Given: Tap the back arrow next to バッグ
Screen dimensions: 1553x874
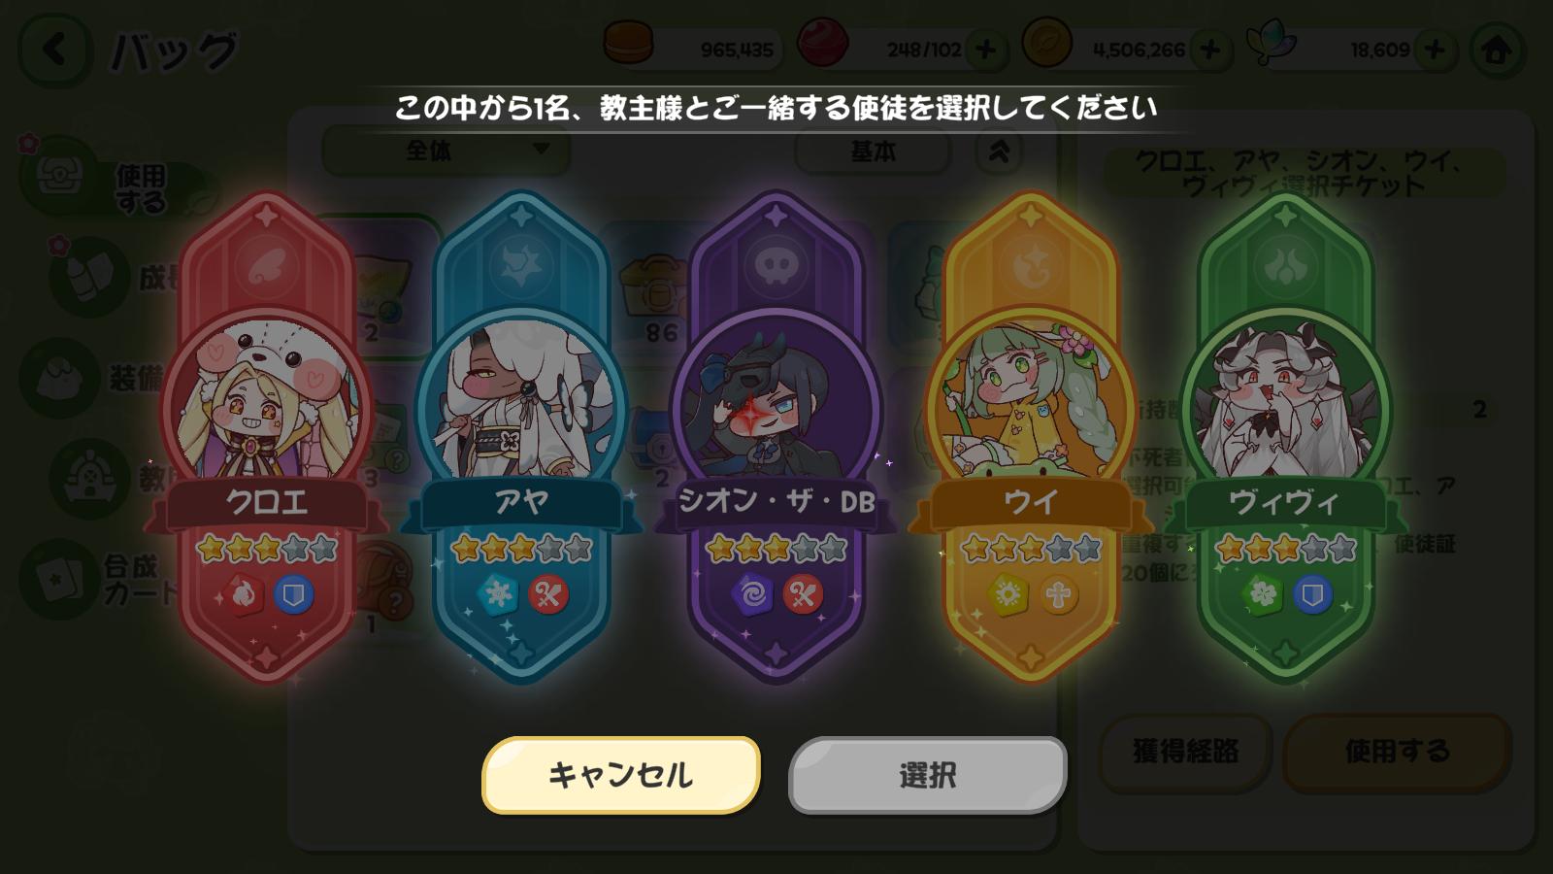Looking at the screenshot, I should pos(54,50).
